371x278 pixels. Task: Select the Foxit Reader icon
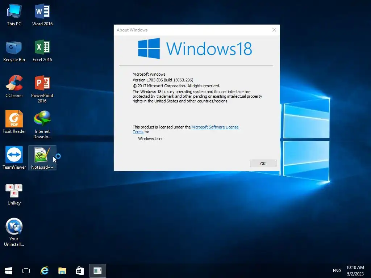pyautogui.click(x=14, y=122)
